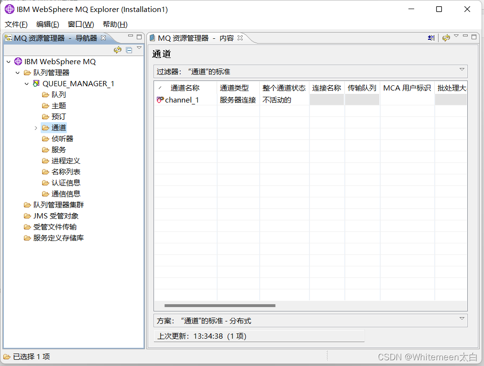Sort by 连接名称 column header
484x366 pixels.
coord(327,88)
